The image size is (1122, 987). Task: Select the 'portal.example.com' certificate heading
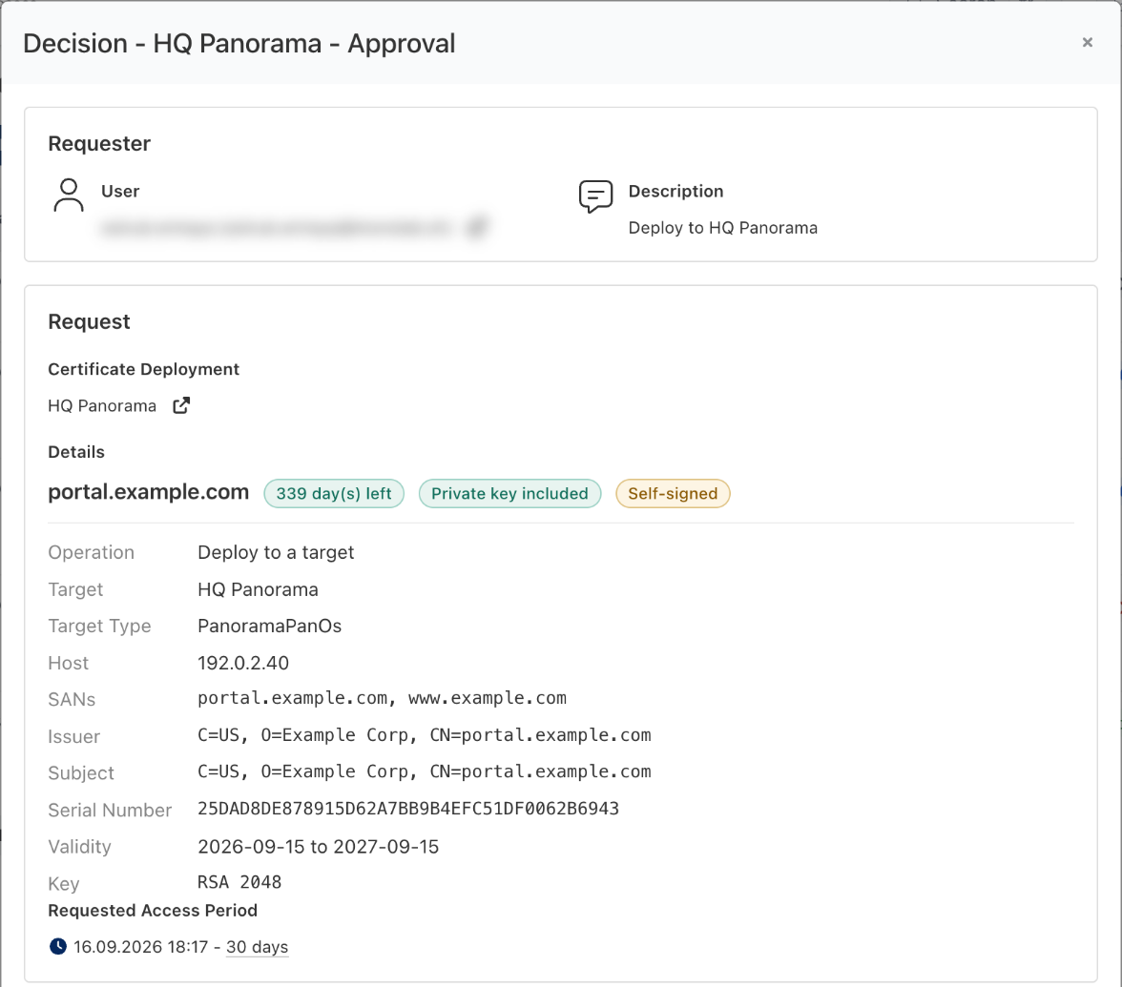coord(148,492)
